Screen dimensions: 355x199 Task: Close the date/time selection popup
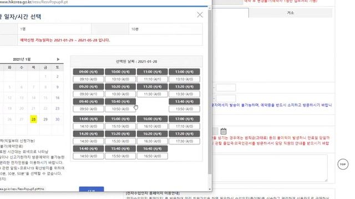[200, 15]
